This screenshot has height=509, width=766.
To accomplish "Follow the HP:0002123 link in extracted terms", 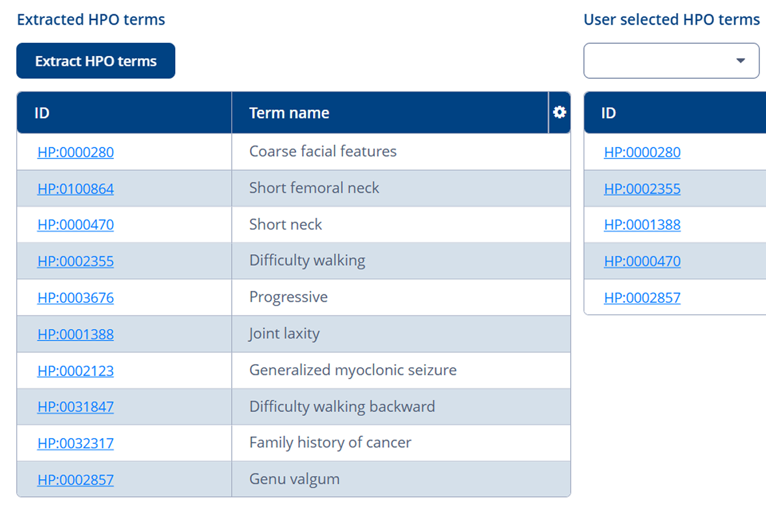I will [x=75, y=371].
